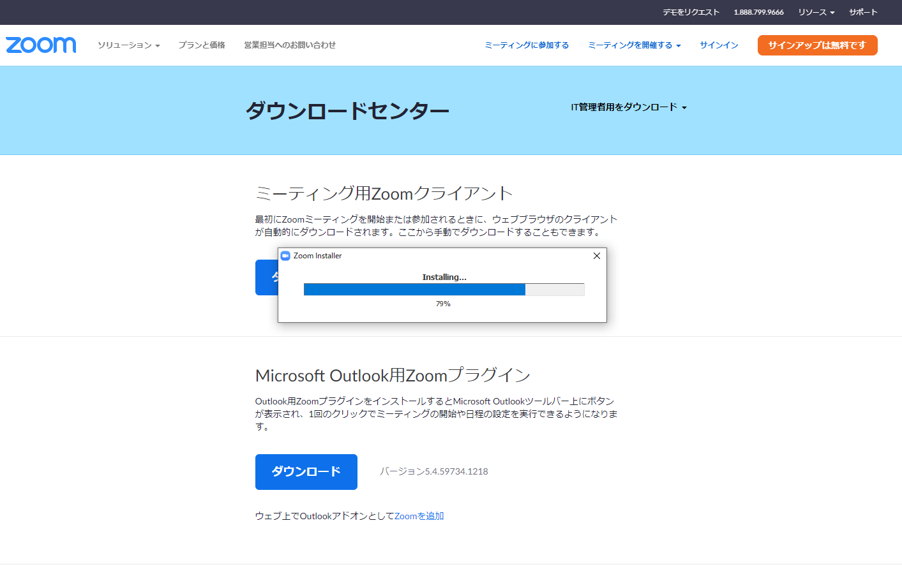Click Microsoft Outlook用Zoomプラグイン heading
Screen dimensions: 902x576
[x=393, y=375]
